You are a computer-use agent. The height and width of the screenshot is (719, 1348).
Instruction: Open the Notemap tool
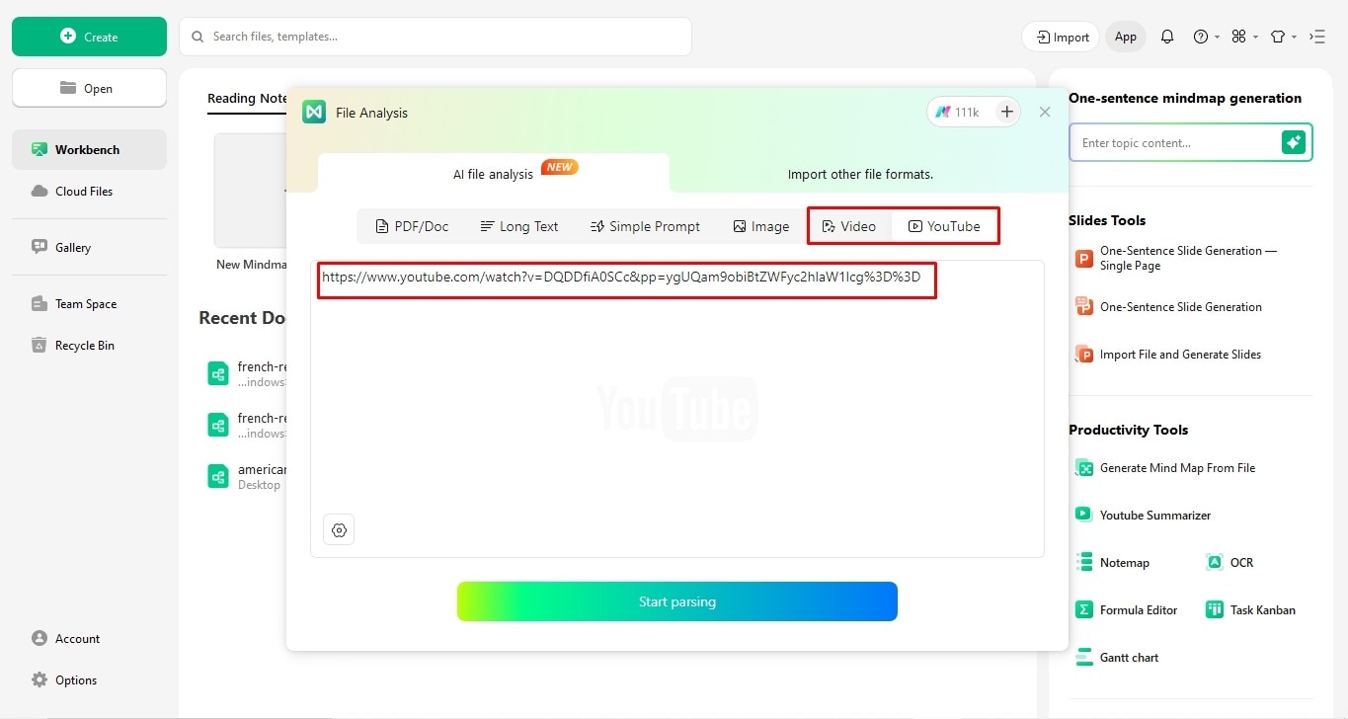pyautogui.click(x=1114, y=563)
